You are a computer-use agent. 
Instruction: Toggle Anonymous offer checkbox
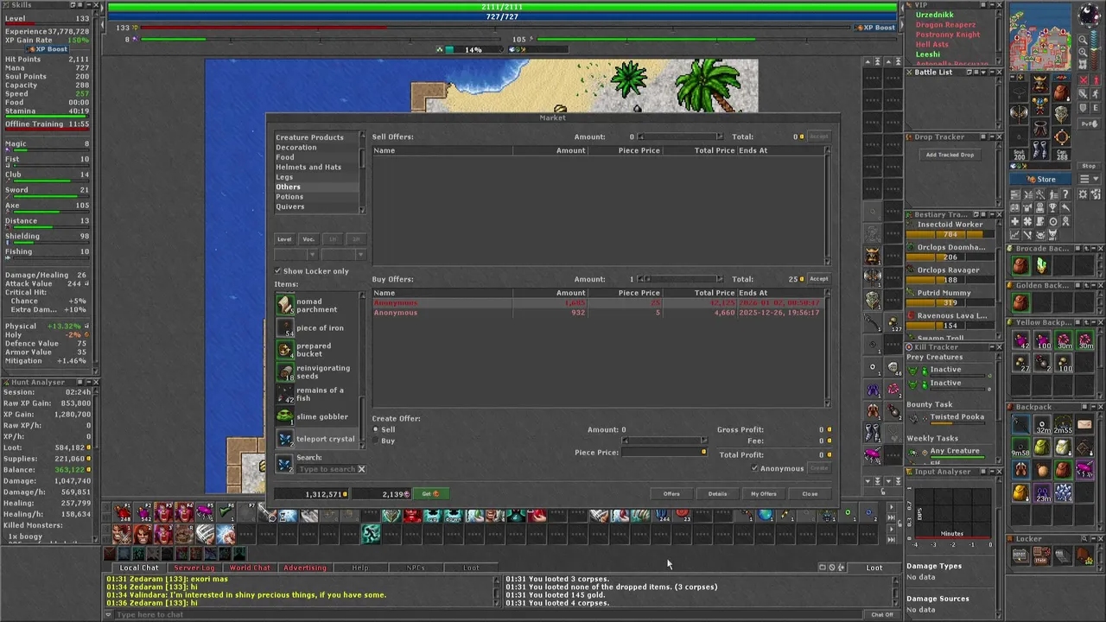(754, 468)
